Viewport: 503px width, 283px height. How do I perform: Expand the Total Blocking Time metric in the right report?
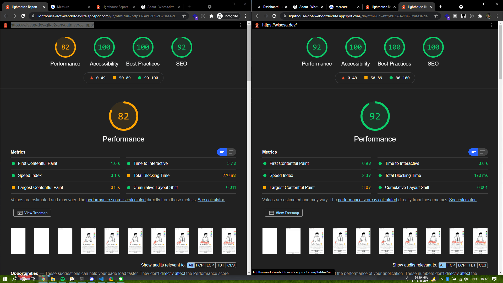point(433,175)
